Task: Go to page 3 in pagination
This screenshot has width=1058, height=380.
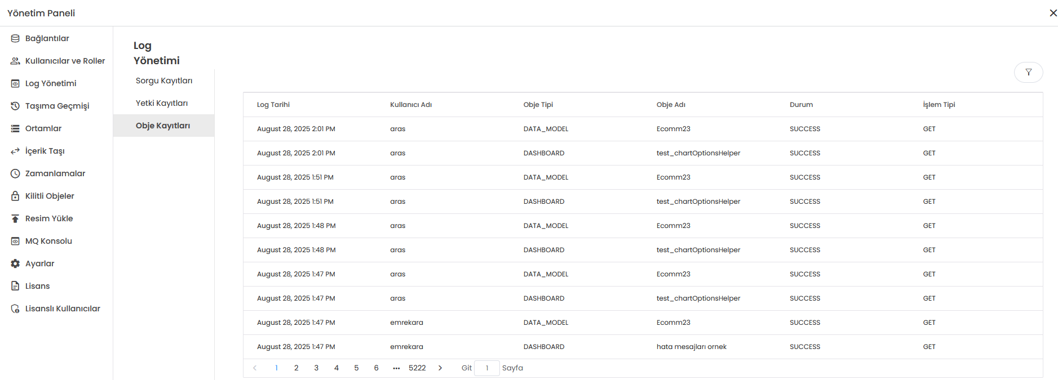Action: pyautogui.click(x=316, y=368)
